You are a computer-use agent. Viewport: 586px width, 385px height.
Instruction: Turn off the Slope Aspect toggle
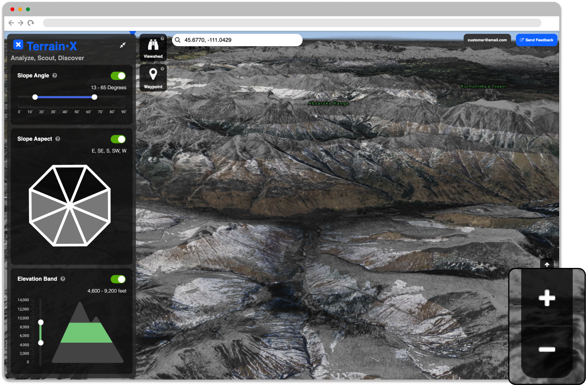[x=118, y=139]
